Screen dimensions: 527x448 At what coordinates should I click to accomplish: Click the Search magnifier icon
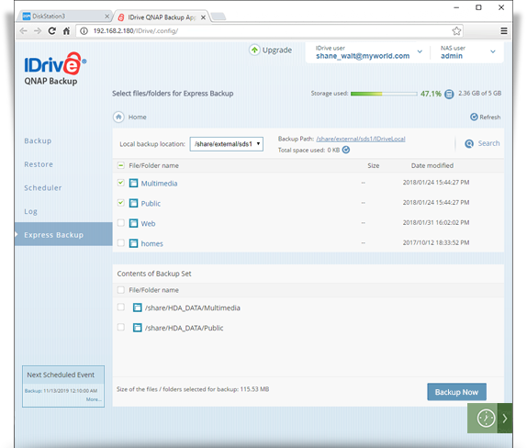click(x=469, y=143)
